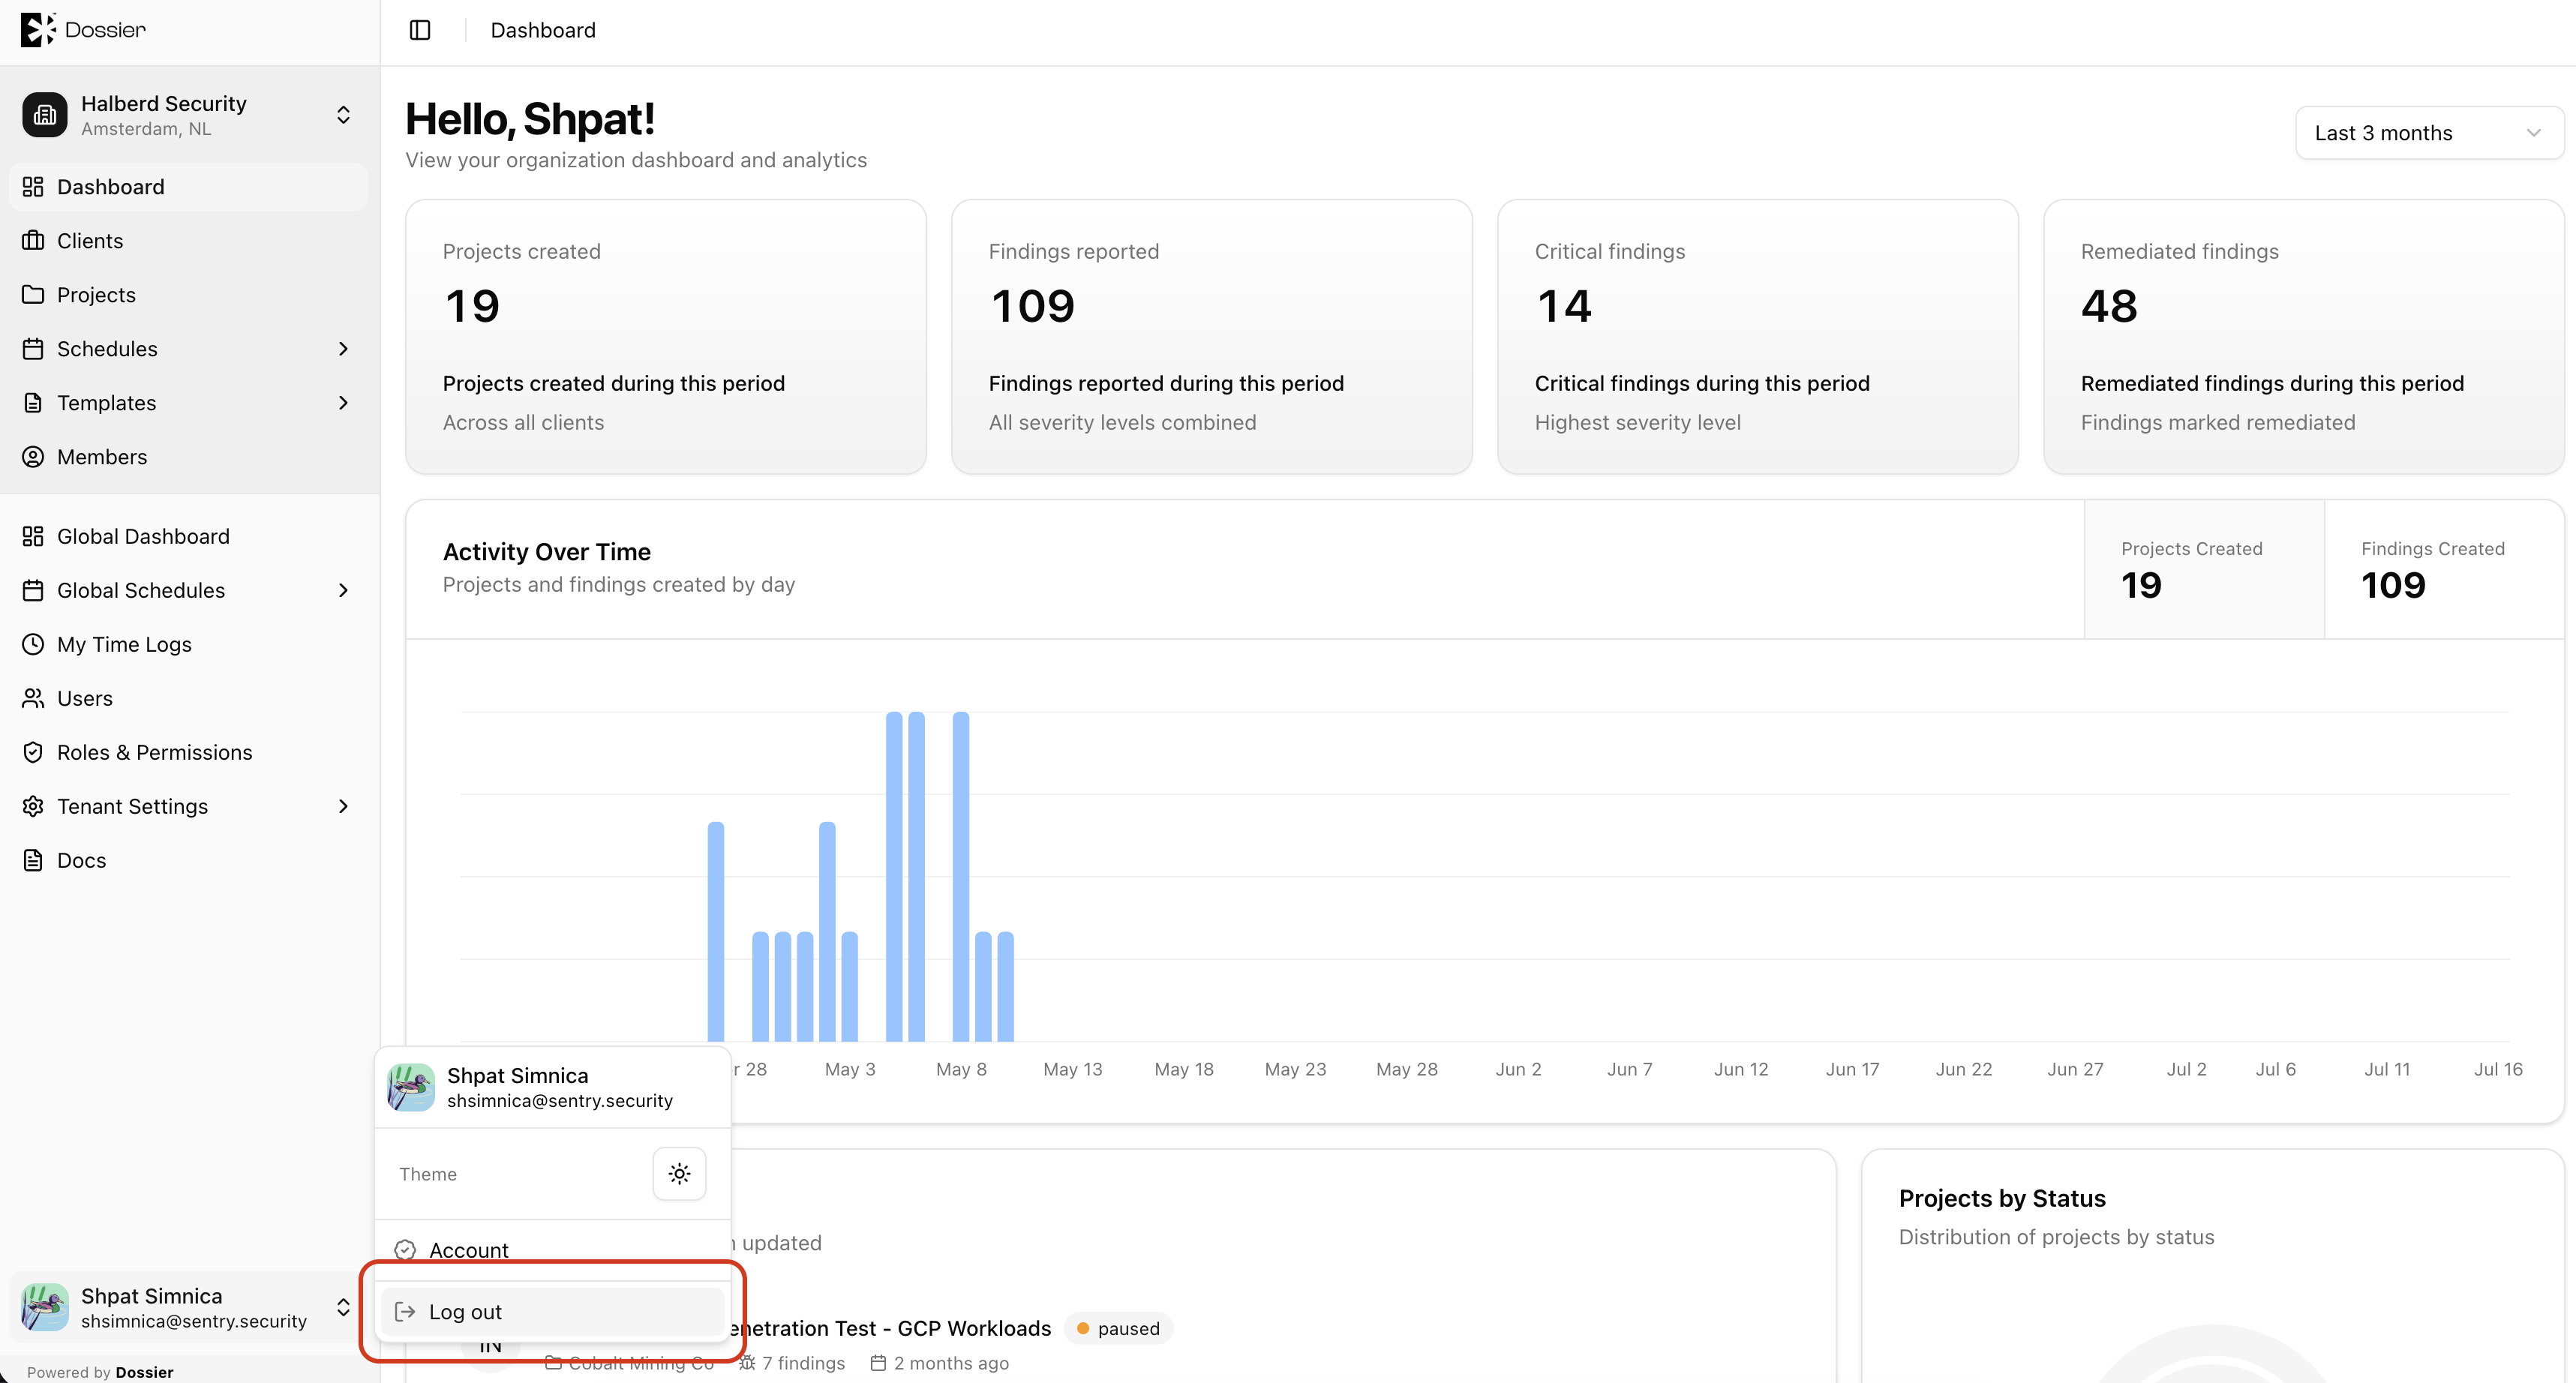Viewport: 2576px width, 1383px height.
Task: Click the Members person icon
Action: tap(33, 457)
